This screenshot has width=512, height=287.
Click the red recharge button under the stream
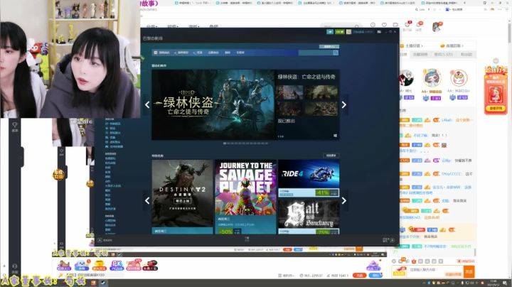pyautogui.click(x=359, y=275)
